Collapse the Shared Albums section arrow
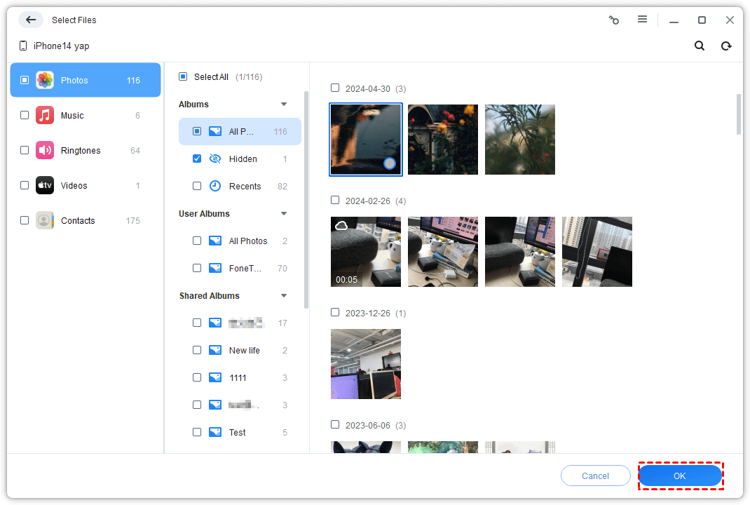This screenshot has height=505, width=750. [284, 295]
